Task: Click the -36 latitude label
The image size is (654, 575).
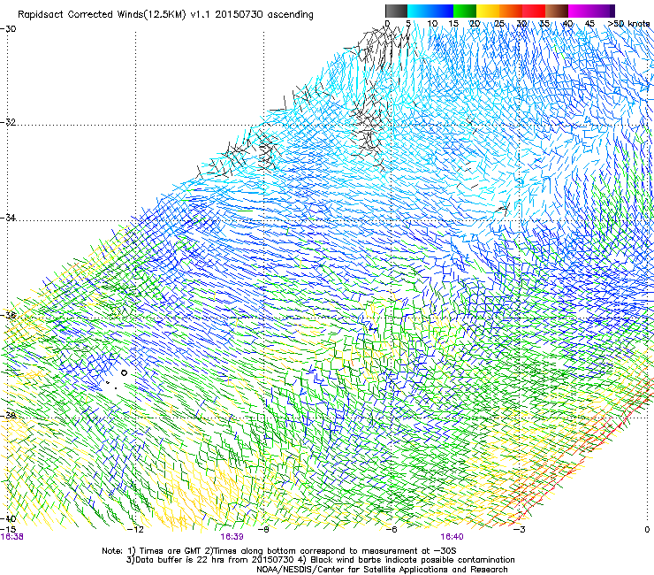Action: [8, 315]
